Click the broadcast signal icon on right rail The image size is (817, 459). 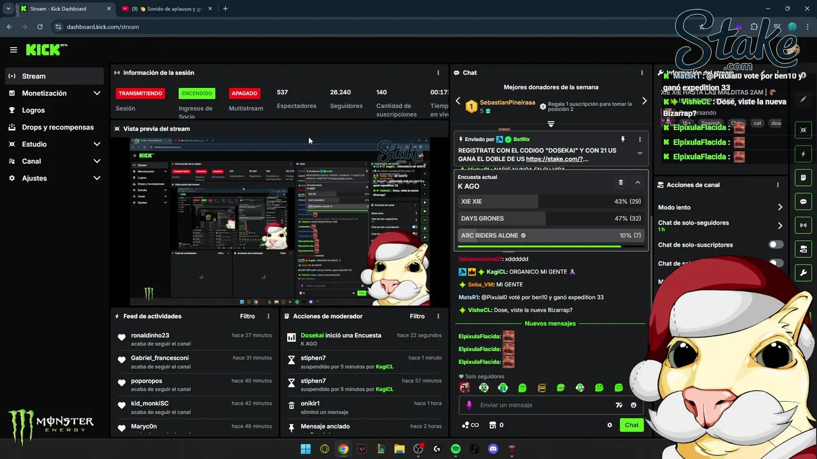click(x=803, y=225)
